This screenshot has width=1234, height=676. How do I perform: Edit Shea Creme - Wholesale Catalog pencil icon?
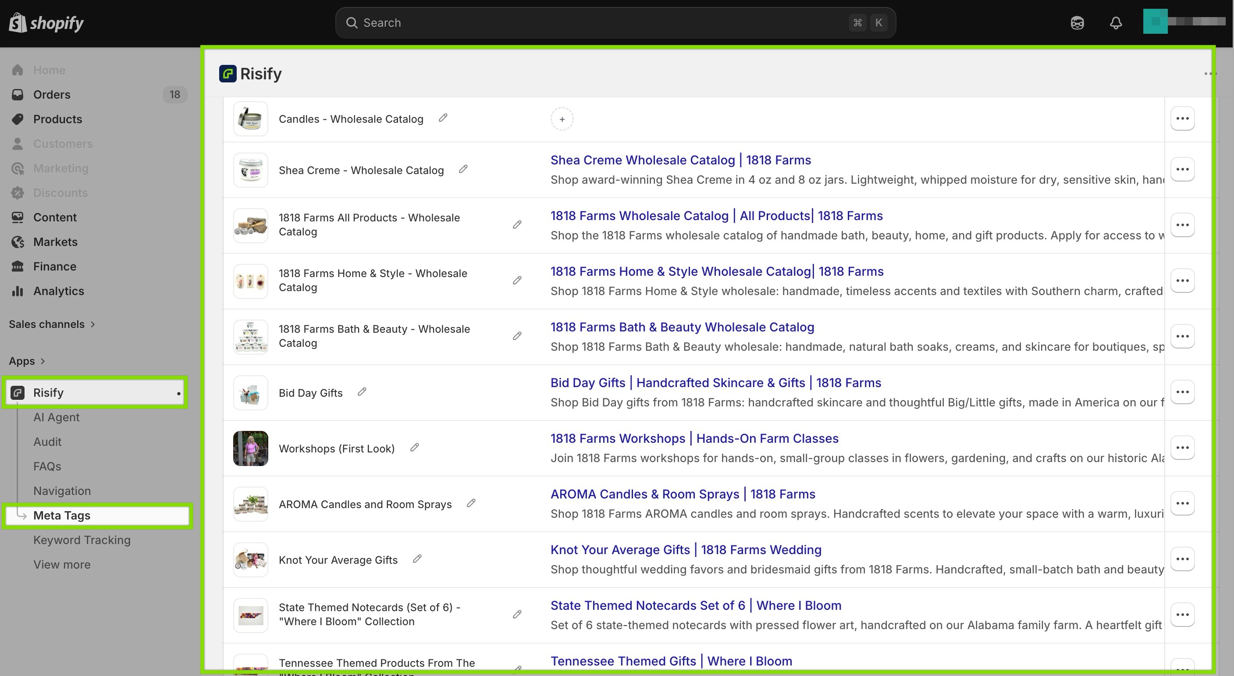pos(463,169)
